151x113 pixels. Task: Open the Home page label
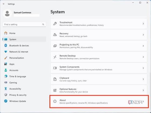click(12, 33)
